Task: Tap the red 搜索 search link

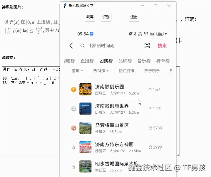Action: 162,45
